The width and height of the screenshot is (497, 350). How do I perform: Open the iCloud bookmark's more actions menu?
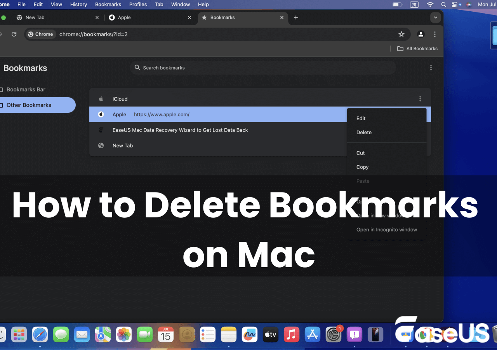420,99
